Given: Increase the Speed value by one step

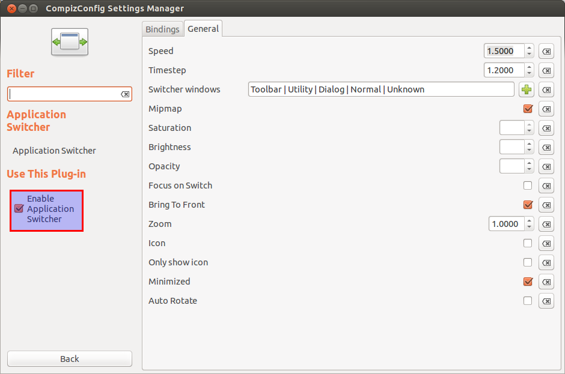Looking at the screenshot, I should coord(529,48).
